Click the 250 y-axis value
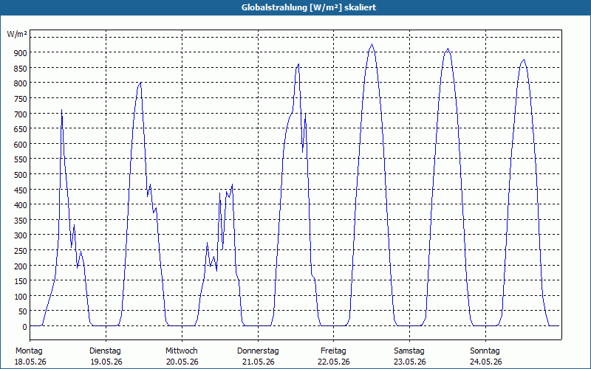Screen dimensions: 591x369 (21, 251)
